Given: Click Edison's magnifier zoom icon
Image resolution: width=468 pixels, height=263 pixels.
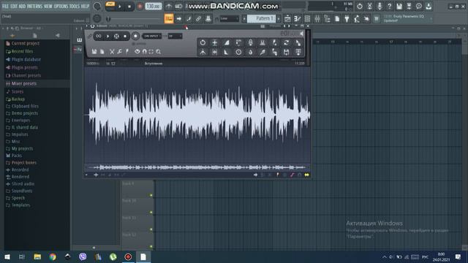Looking at the screenshot, I should coord(159,52).
